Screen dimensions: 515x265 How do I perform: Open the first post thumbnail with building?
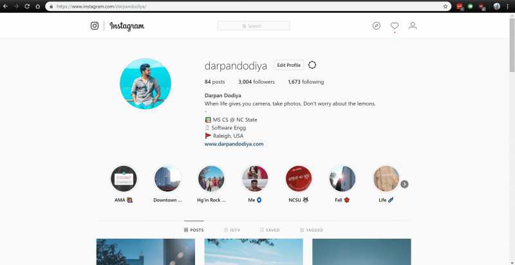coord(145,252)
